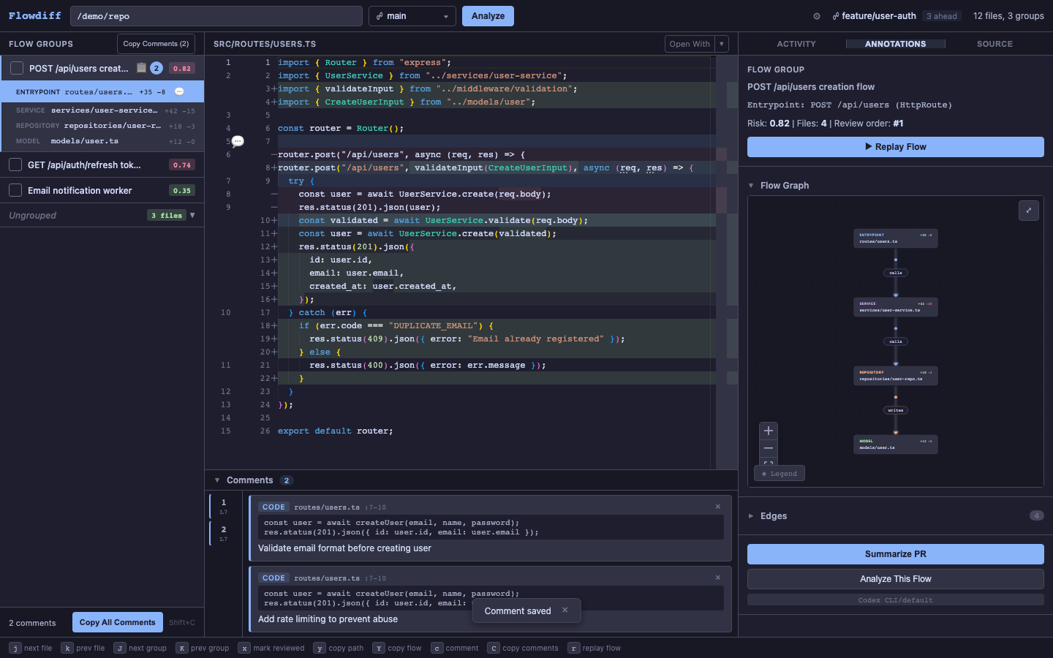The width and height of the screenshot is (1053, 658).
Task: Switch to the Source tab
Action: coord(995,44)
